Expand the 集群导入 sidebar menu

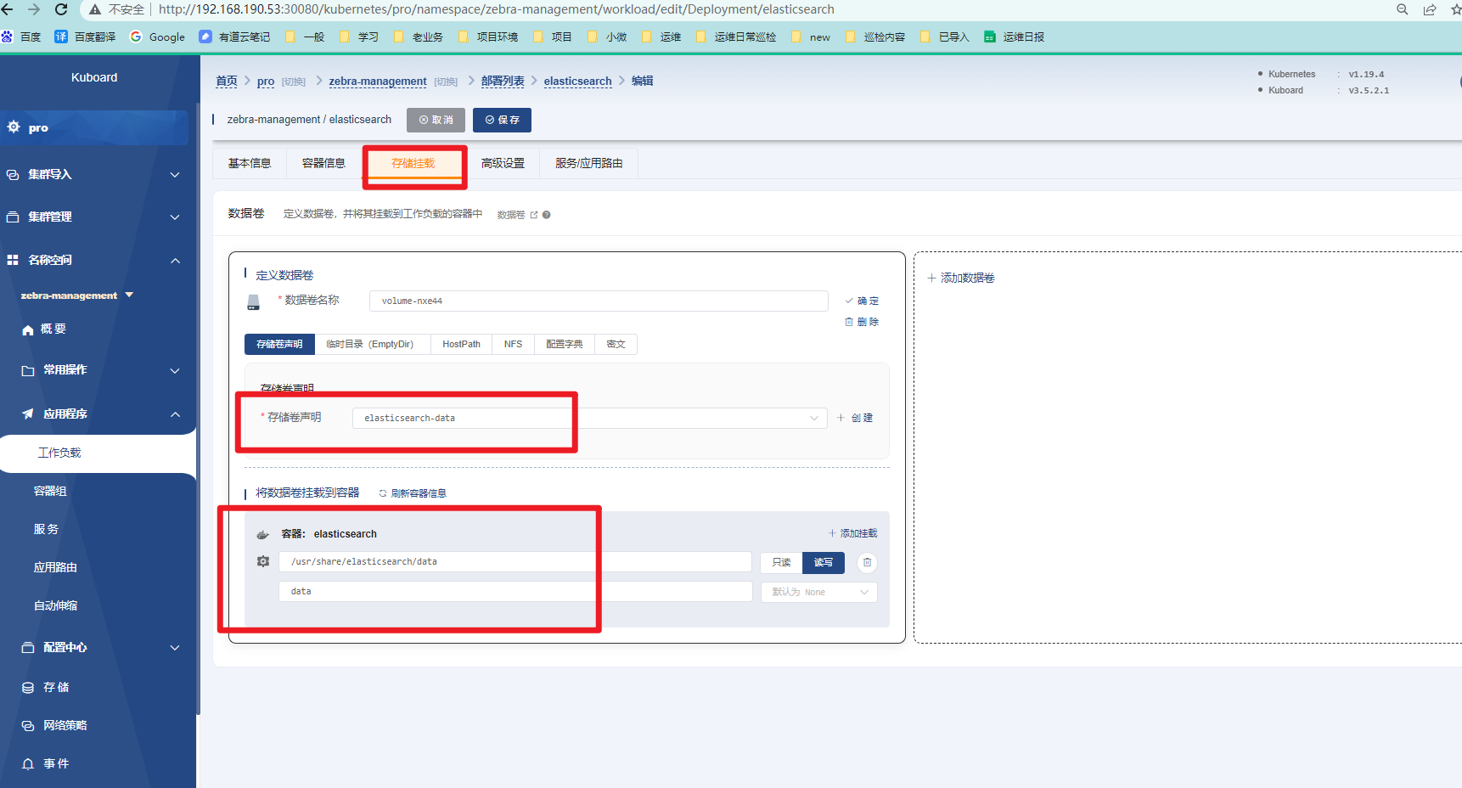point(93,174)
